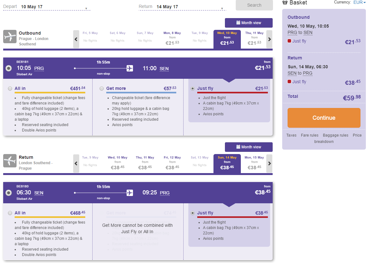
Task: Click BE6180 flight price €38.45 header
Action: (263, 192)
